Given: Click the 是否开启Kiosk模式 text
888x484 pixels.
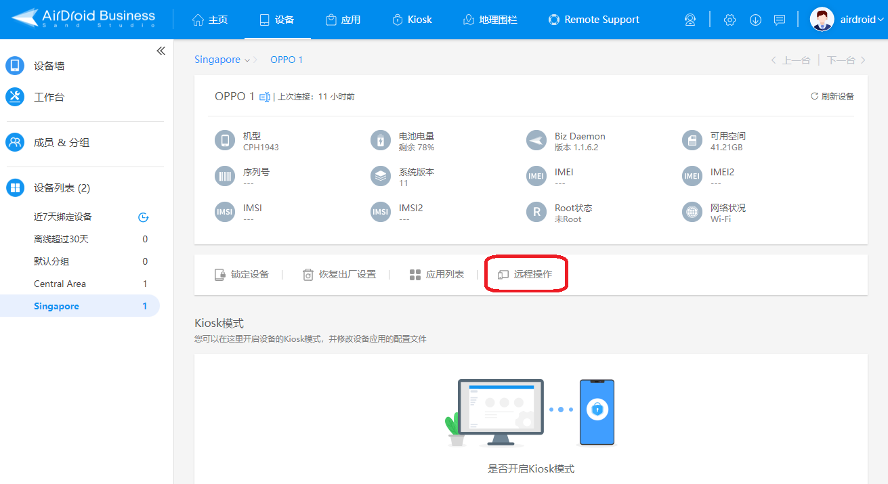Looking at the screenshot, I should click(531, 468).
